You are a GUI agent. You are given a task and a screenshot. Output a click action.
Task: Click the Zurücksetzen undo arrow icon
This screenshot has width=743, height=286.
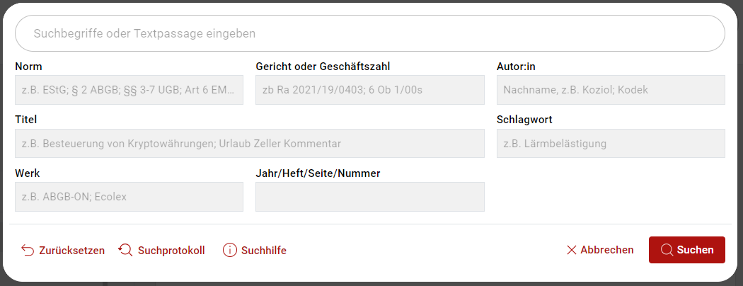click(x=28, y=250)
